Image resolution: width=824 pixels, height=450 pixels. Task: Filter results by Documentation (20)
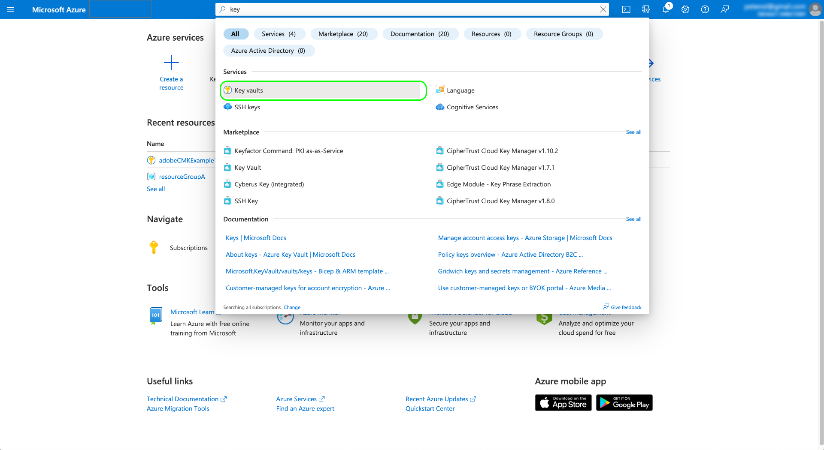pyautogui.click(x=420, y=34)
